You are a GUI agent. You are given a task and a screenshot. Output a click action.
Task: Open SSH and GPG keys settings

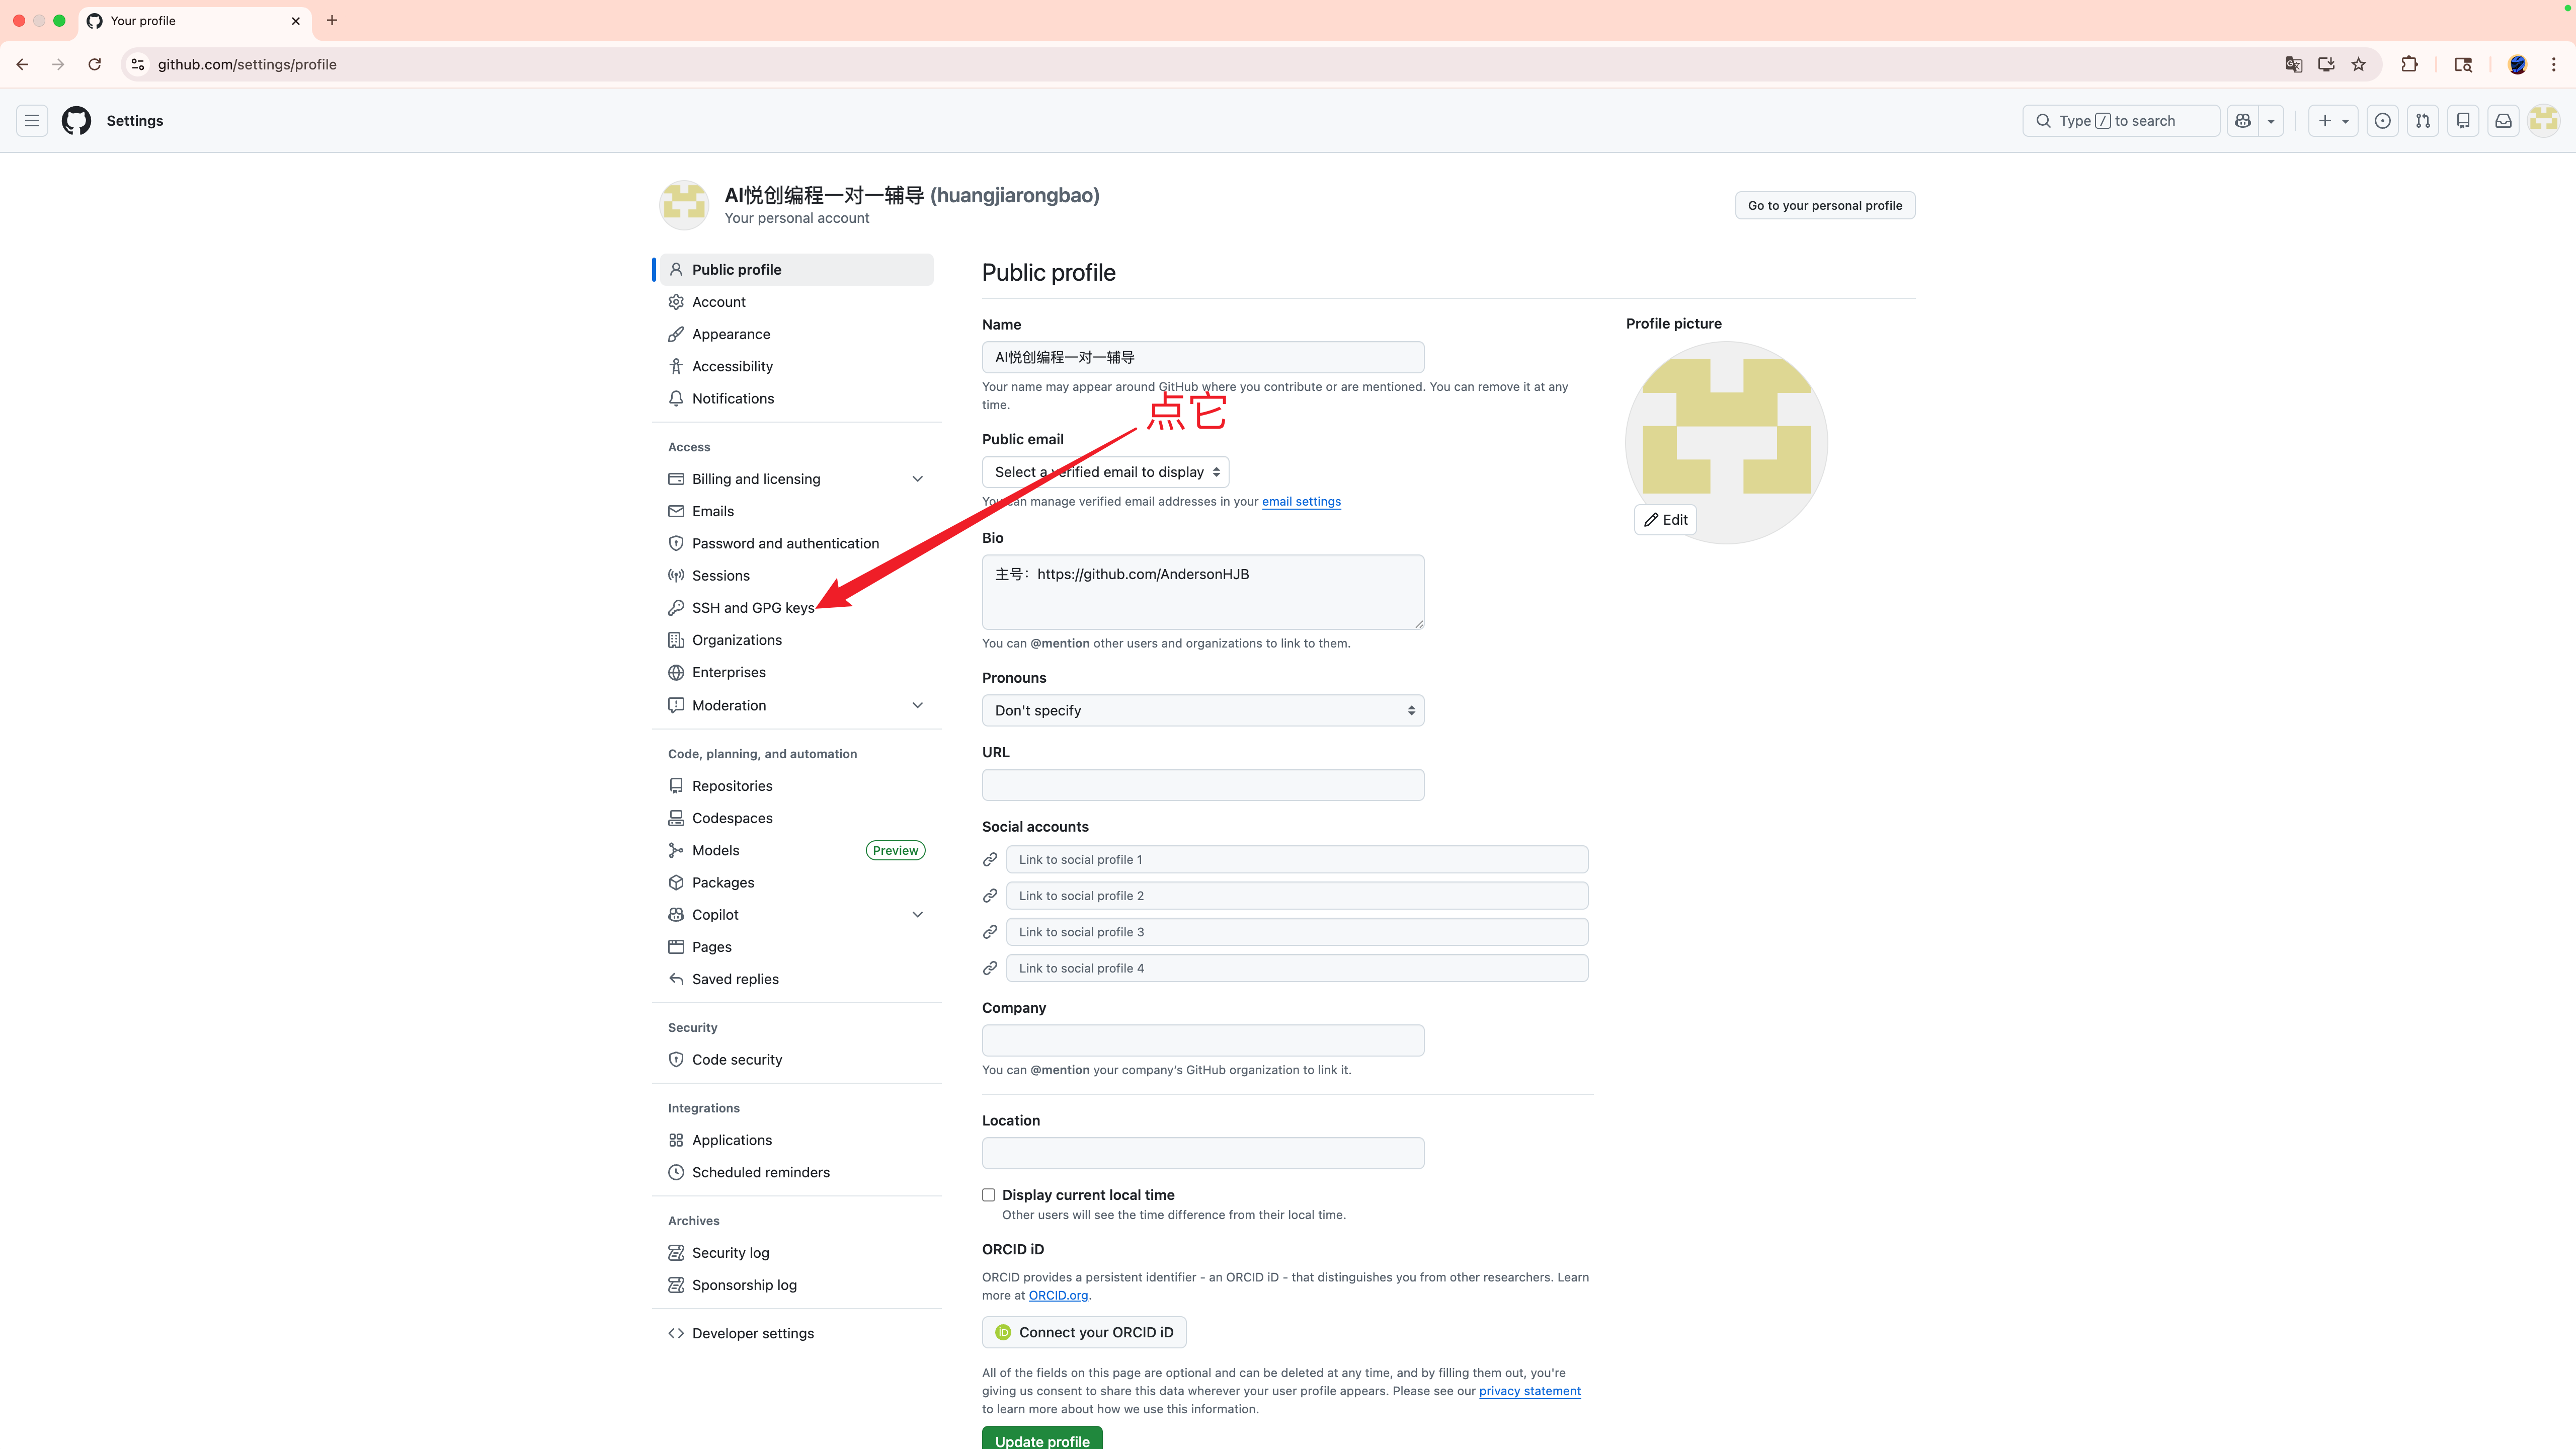pos(797,608)
